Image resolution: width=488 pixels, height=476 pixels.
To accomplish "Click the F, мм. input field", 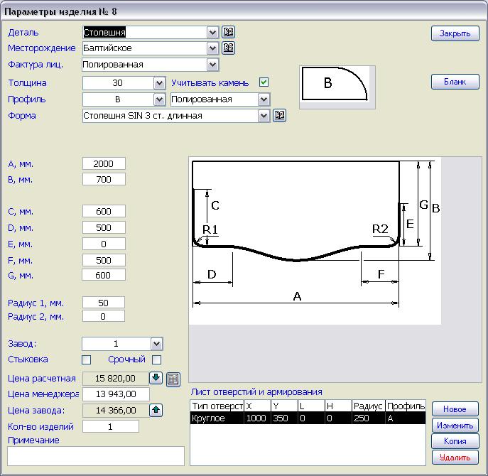I will click(104, 260).
